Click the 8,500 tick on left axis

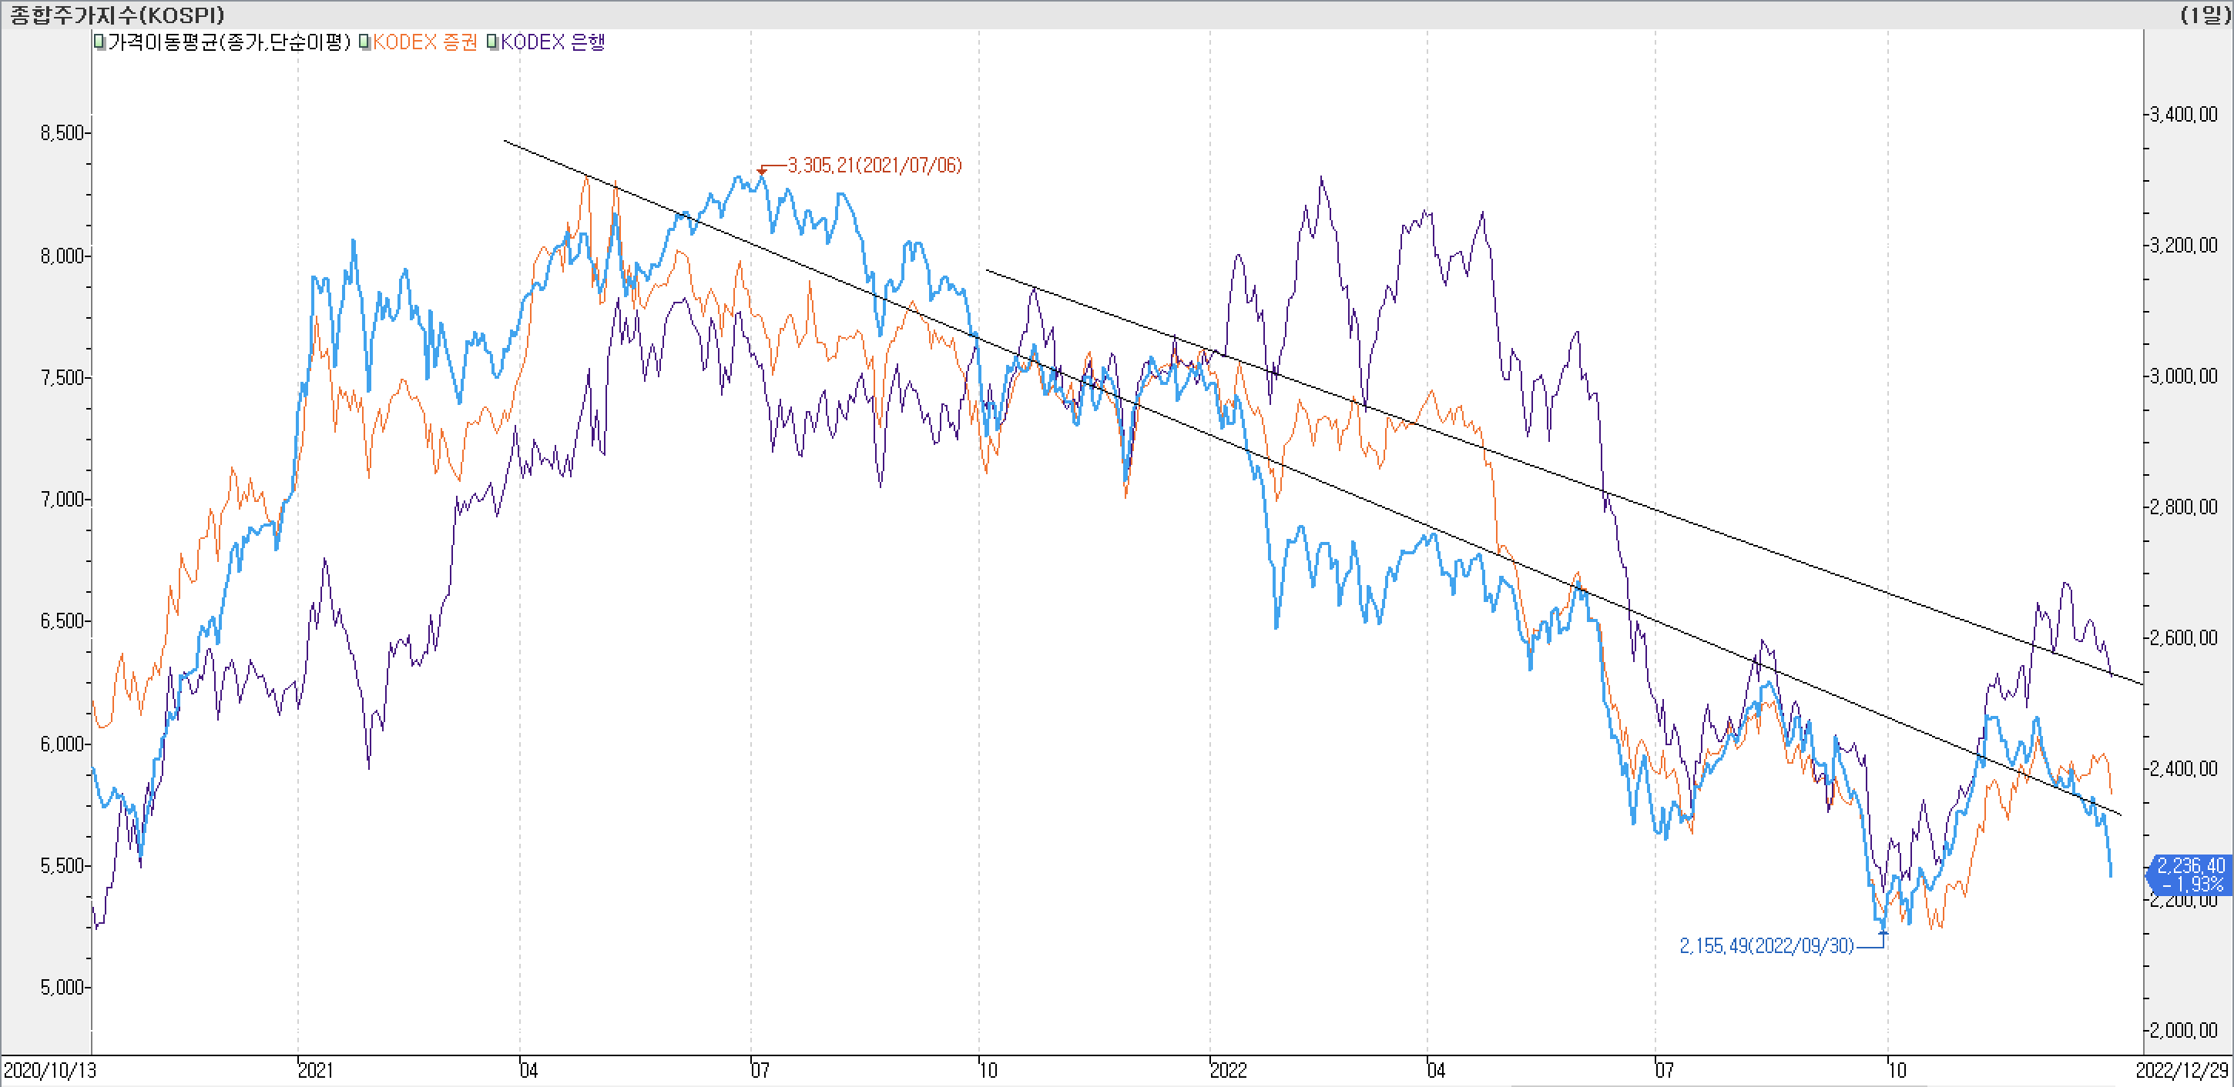[x=62, y=132]
